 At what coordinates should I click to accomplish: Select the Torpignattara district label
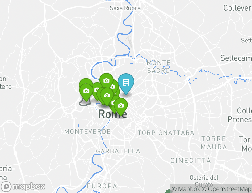(166, 133)
